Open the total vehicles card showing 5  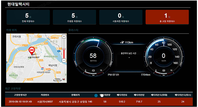point(28,17)
